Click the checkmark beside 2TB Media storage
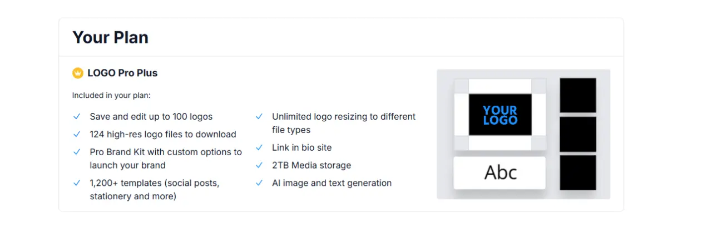Viewport: 712px width, 227px height. (259, 165)
